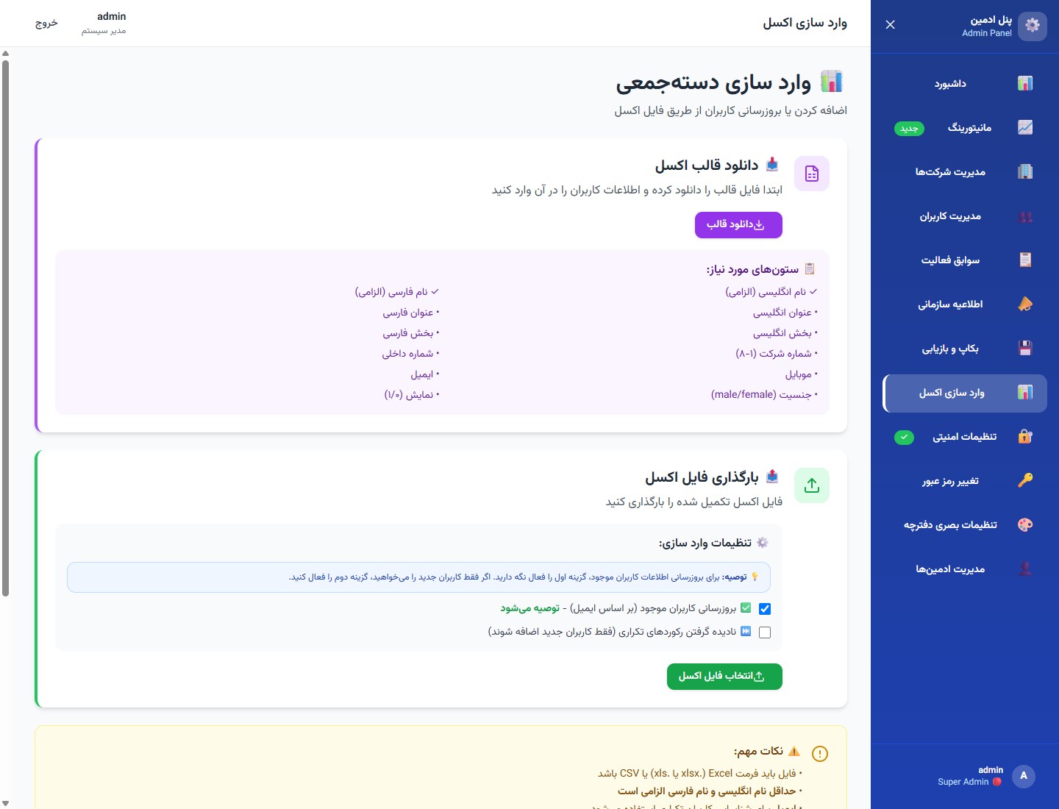
Task: Open تنظیمات امنیتی from sidebar
Action: tap(965, 437)
